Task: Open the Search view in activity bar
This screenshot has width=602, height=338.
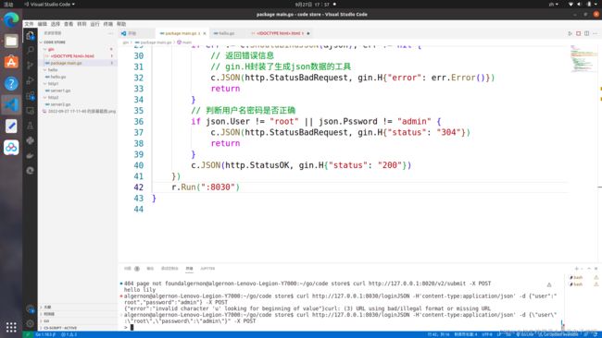Action: click(30, 50)
